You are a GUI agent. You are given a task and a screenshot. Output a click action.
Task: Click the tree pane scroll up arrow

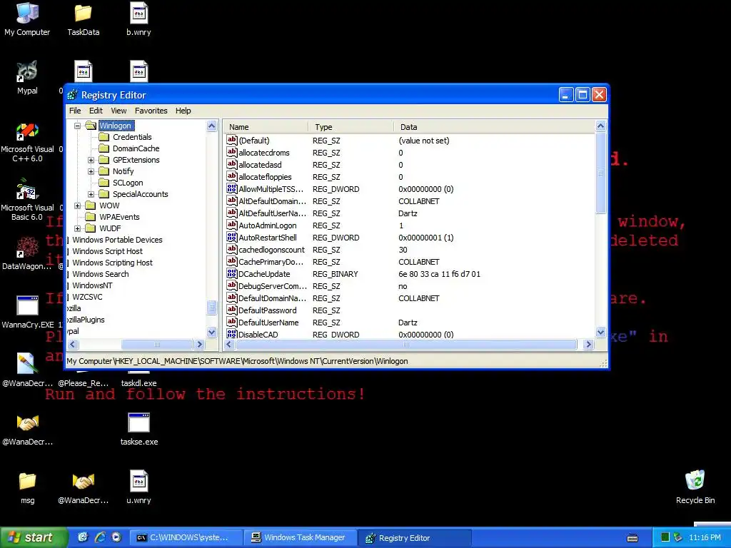pos(211,126)
